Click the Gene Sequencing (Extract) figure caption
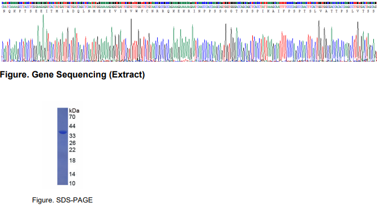This screenshot has height=207, width=379. (x=72, y=75)
